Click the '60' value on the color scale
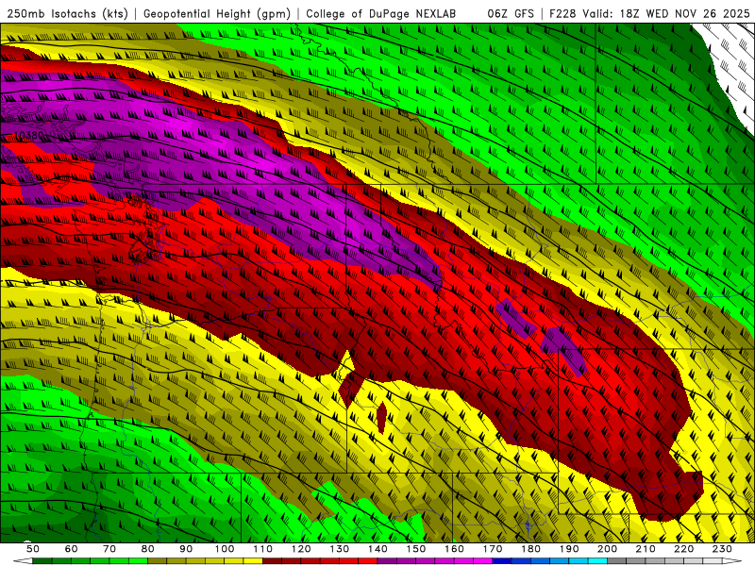 coord(71,549)
